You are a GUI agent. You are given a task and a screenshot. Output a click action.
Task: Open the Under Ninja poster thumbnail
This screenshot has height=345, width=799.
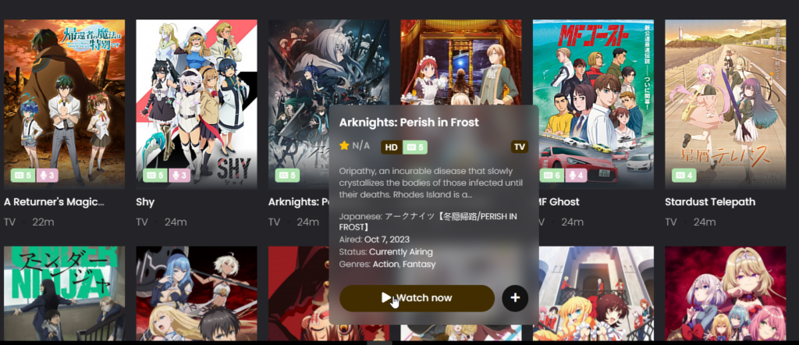tap(64, 293)
